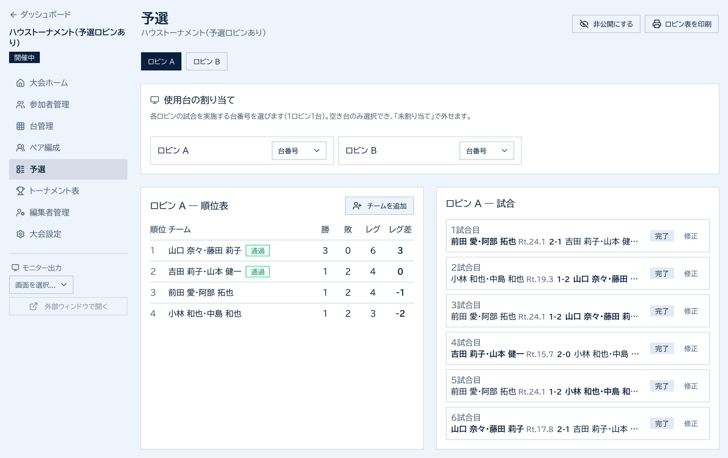
Task: Select team 吉田 莉子・山本 健一 row
Action: 282,272
